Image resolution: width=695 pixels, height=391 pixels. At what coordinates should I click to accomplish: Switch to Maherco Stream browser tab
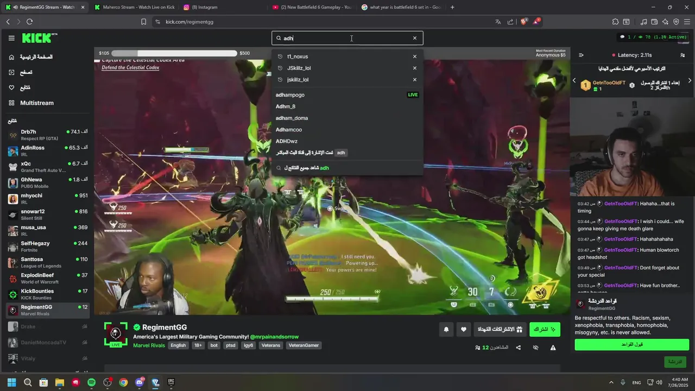(134, 7)
